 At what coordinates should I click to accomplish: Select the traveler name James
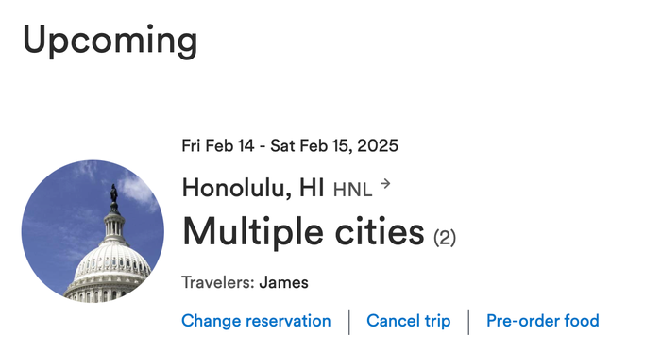283,282
